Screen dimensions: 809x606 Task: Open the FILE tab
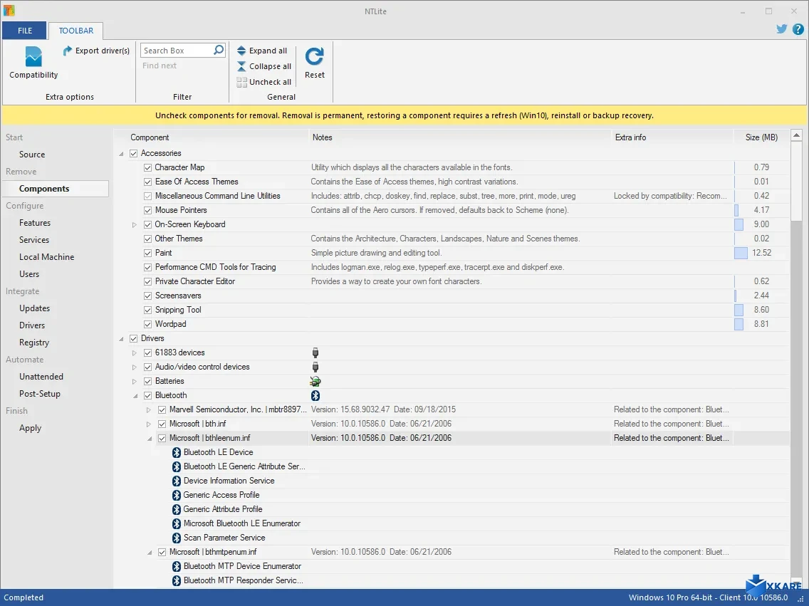tap(25, 31)
